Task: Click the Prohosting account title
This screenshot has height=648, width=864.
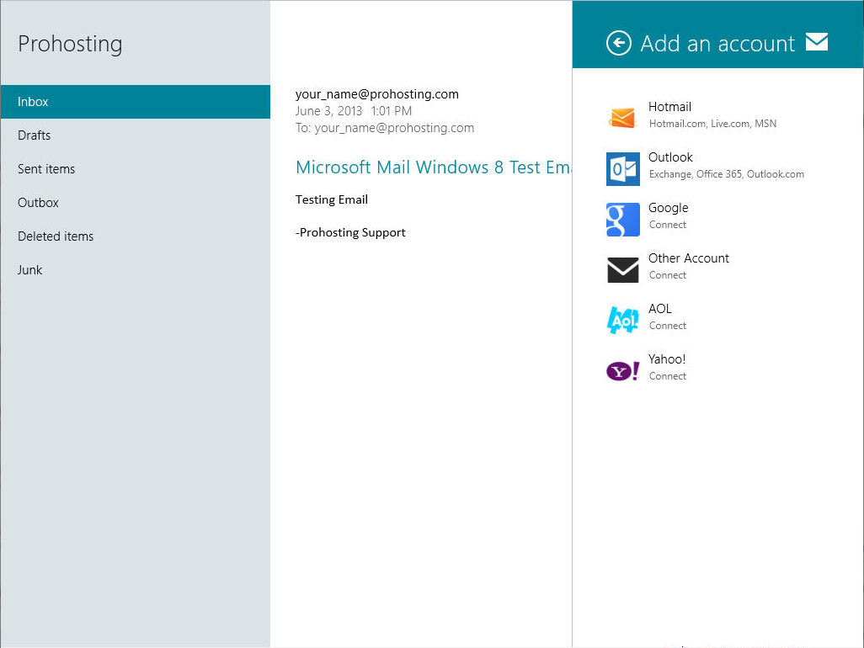Action: 70,44
